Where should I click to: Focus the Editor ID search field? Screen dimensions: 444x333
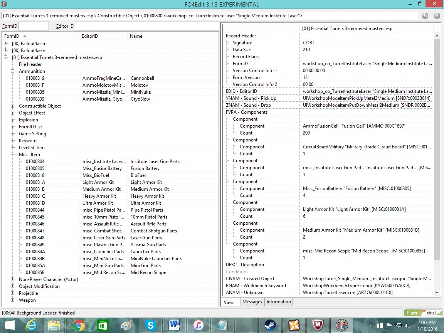click(x=147, y=26)
